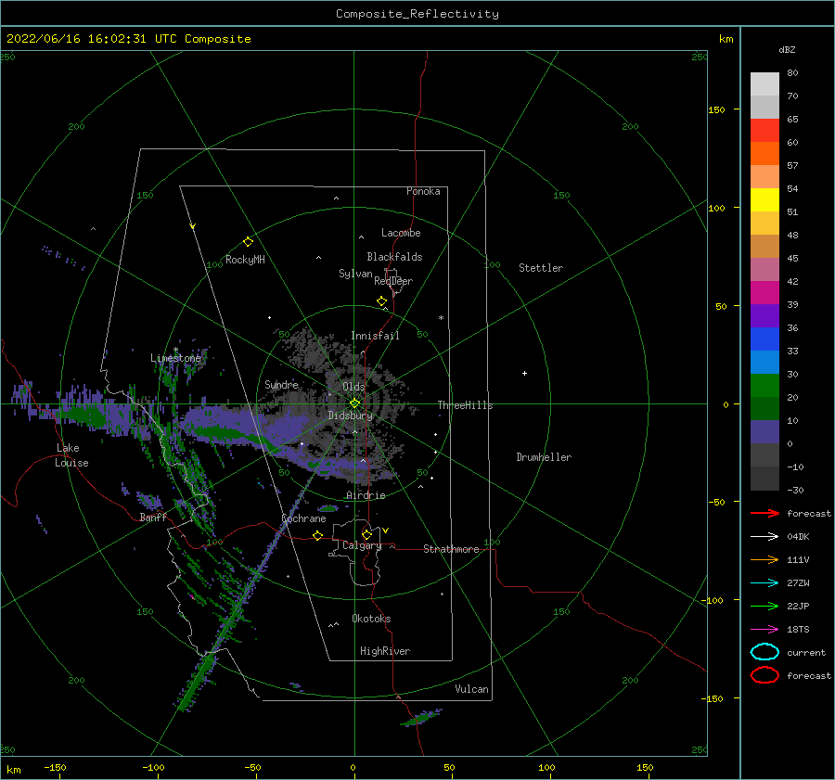Select the white 04DK arrow legend icon
The image size is (835, 780).
(764, 536)
